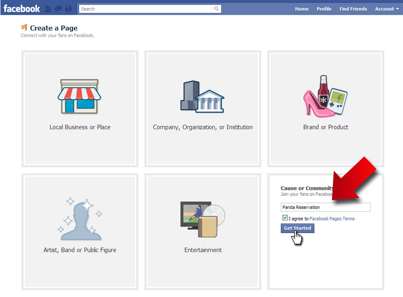Open Profile from the top bar
The width and height of the screenshot is (403, 297).
(x=324, y=9)
